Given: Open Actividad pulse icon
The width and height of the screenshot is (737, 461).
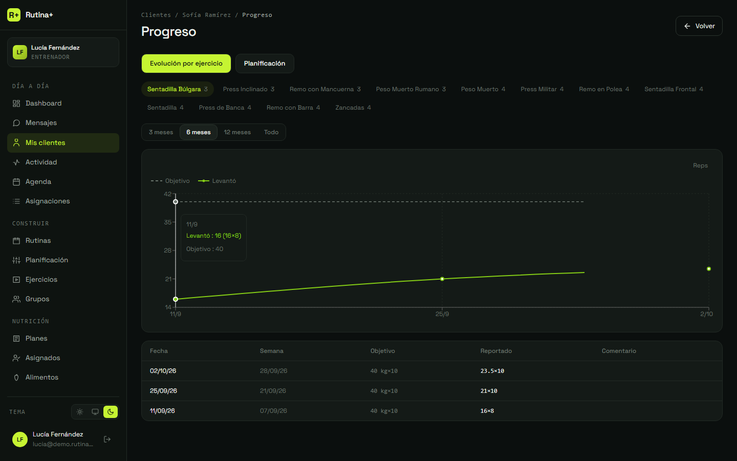Looking at the screenshot, I should pos(16,162).
